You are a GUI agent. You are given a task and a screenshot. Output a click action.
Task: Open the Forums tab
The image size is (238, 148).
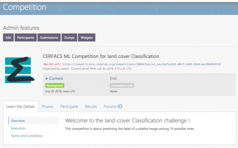113,107
